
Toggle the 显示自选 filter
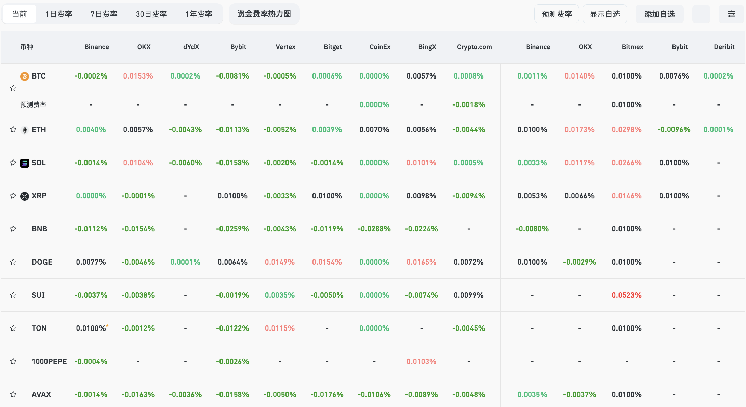coord(604,14)
